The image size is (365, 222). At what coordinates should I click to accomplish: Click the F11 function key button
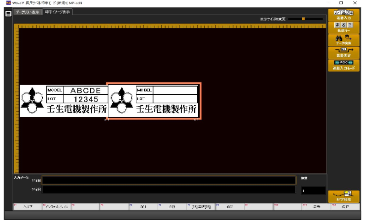click(x=316, y=206)
